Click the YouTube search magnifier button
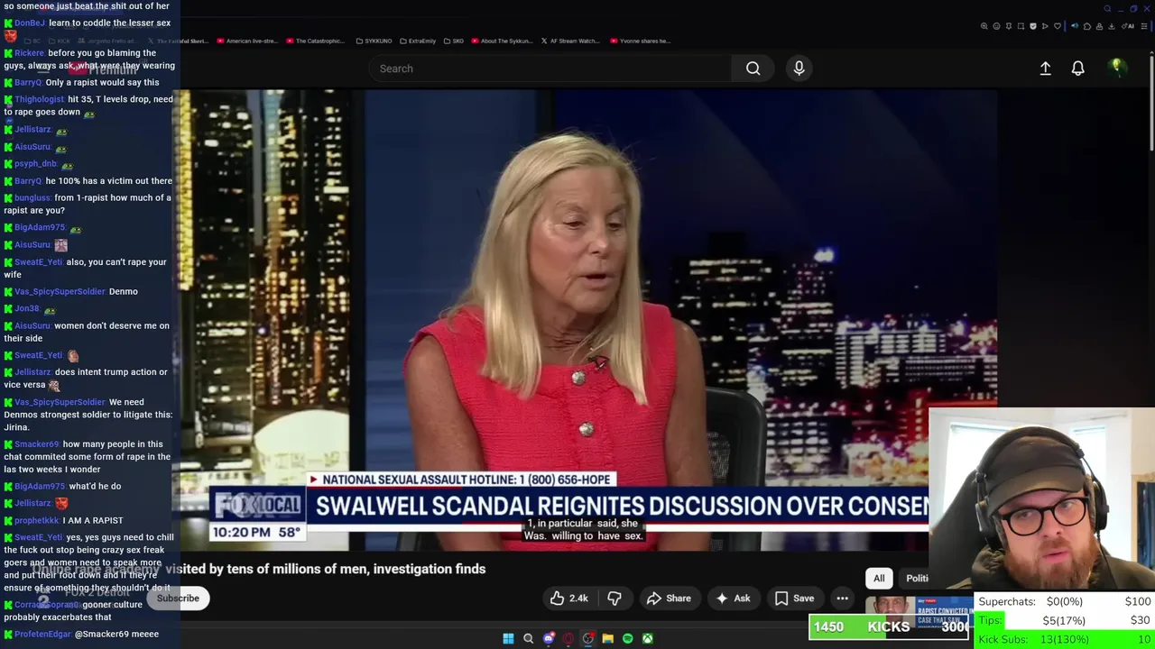Image resolution: width=1155 pixels, height=649 pixels. pyautogui.click(x=753, y=69)
